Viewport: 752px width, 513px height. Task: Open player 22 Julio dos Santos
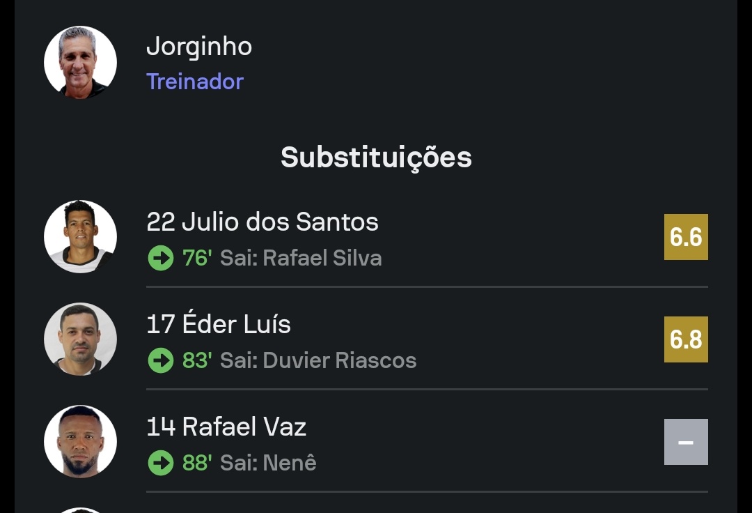263,222
